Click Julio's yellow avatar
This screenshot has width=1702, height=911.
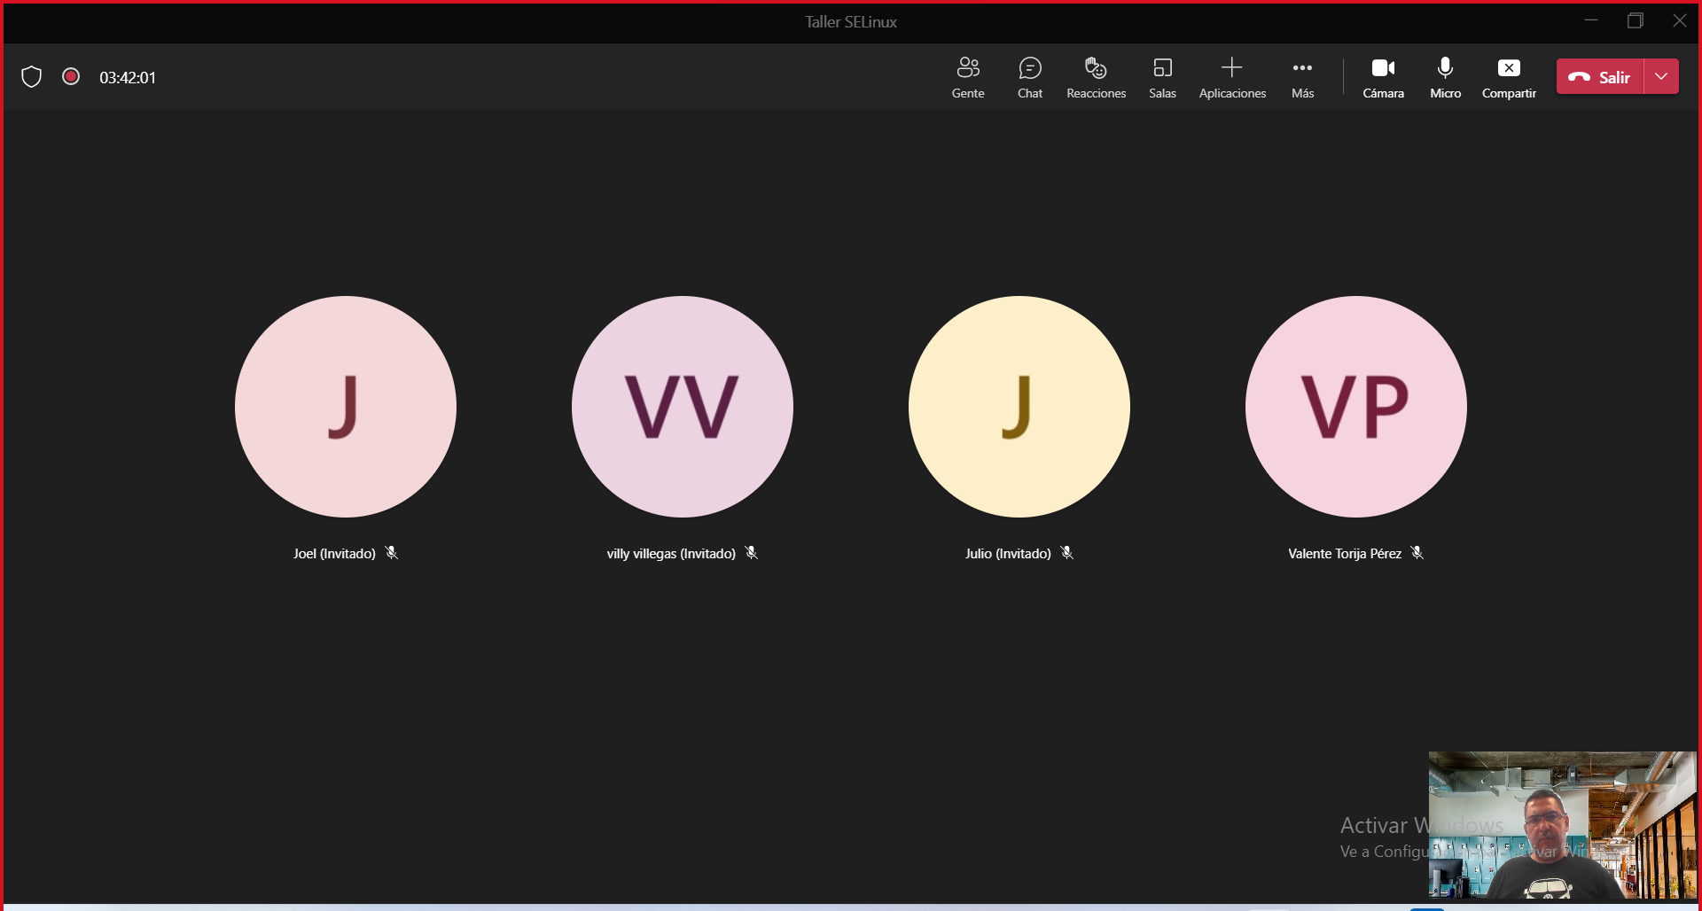(1019, 407)
